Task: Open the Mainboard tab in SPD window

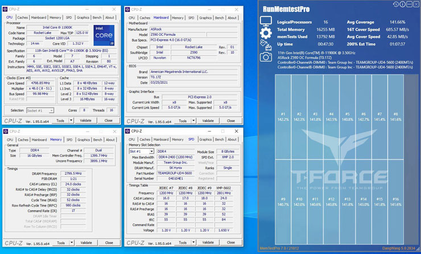Action: pyautogui.click(x=161, y=140)
